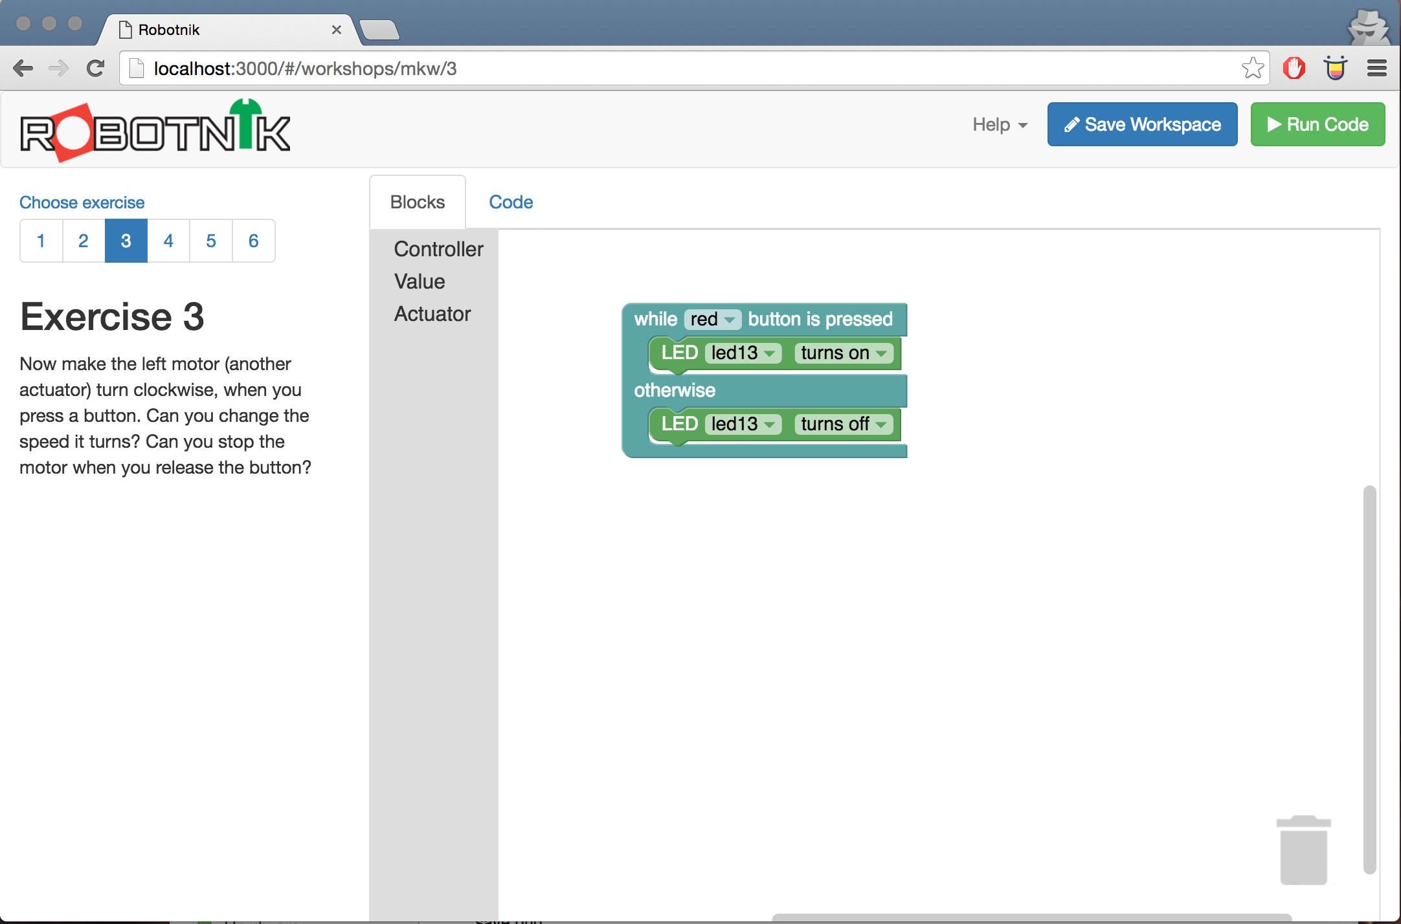Switch to the Code tab

coord(511,202)
